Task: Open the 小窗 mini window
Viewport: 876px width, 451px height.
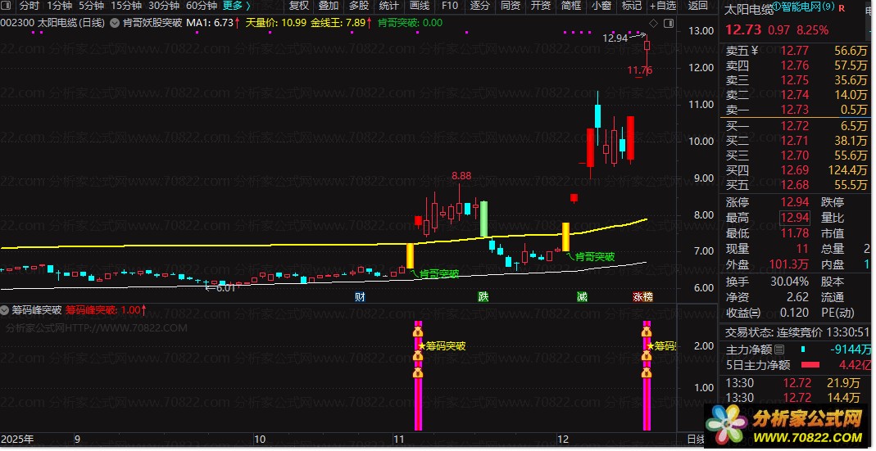Action: pyautogui.click(x=601, y=7)
